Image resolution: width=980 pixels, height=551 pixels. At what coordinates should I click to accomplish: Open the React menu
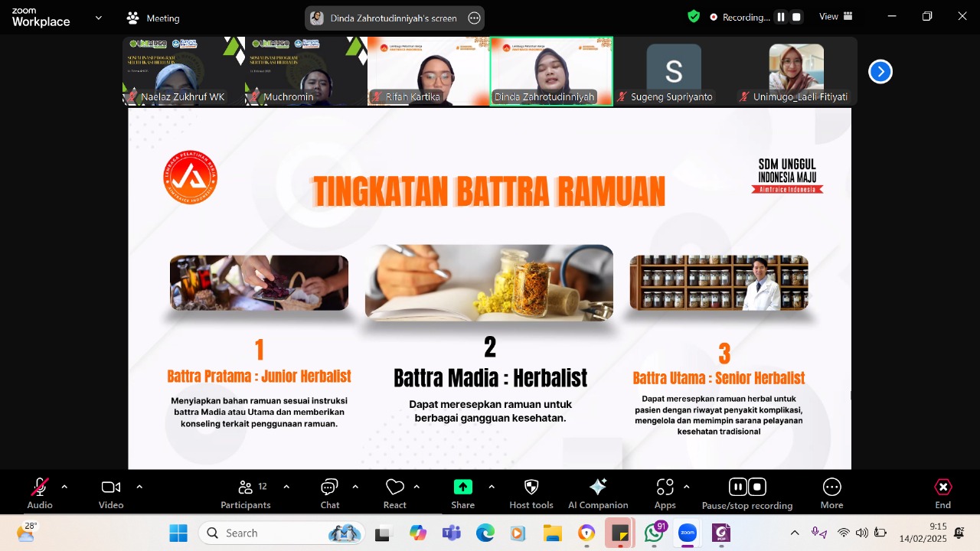(395, 494)
